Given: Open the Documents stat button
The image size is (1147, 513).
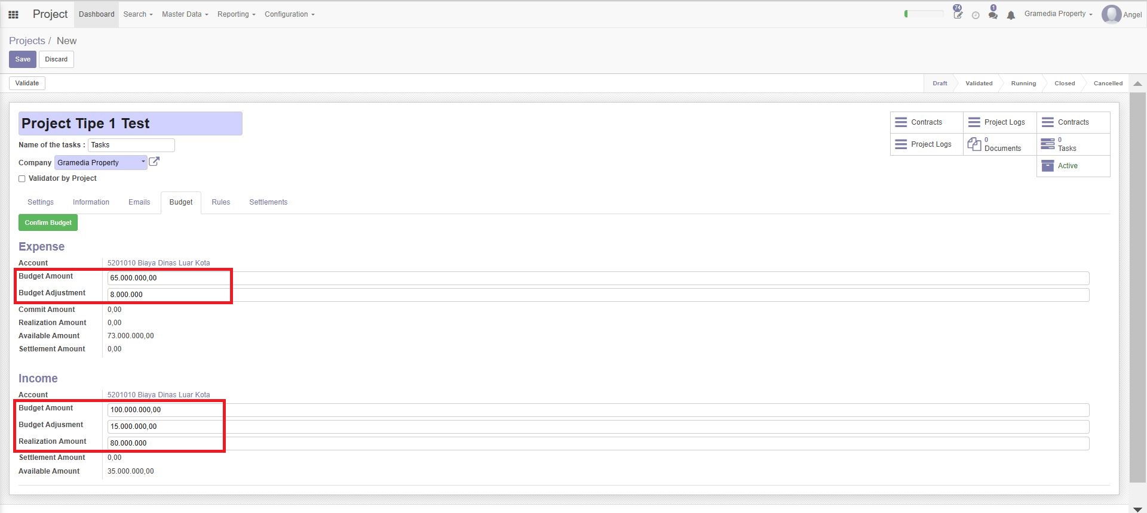Looking at the screenshot, I should [x=999, y=144].
